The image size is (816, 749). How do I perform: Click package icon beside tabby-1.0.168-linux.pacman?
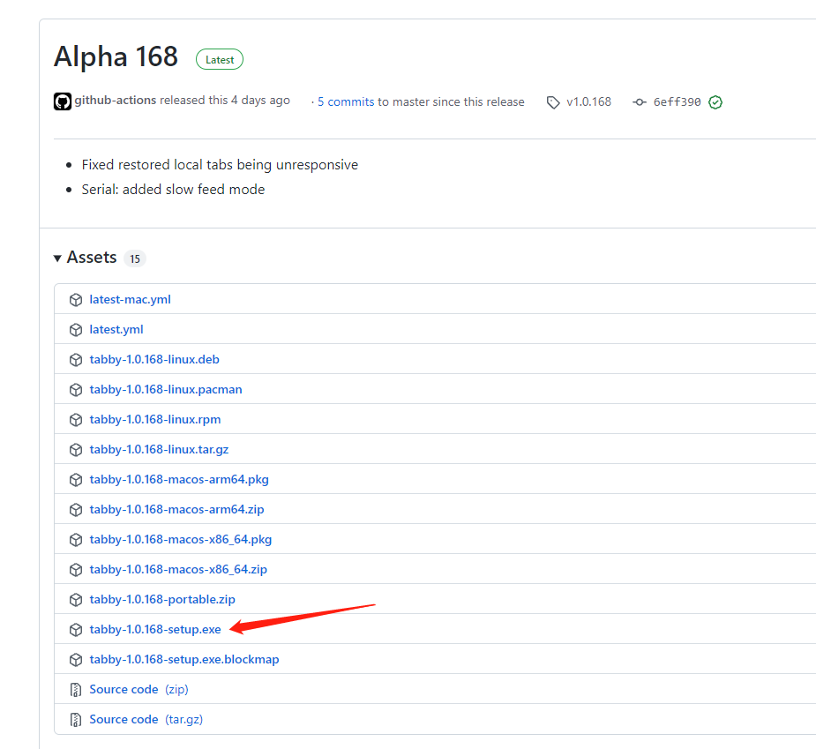76,390
